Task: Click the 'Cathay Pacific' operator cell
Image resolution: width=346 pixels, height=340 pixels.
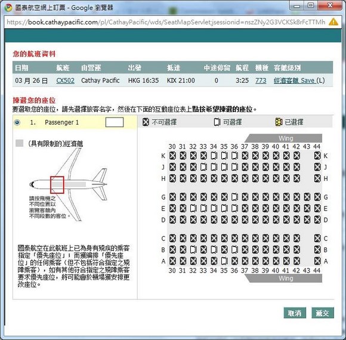Action: click(100, 81)
